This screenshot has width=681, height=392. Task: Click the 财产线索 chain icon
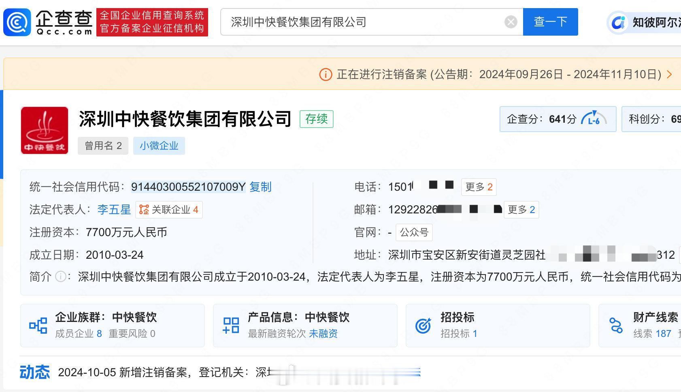click(x=616, y=326)
